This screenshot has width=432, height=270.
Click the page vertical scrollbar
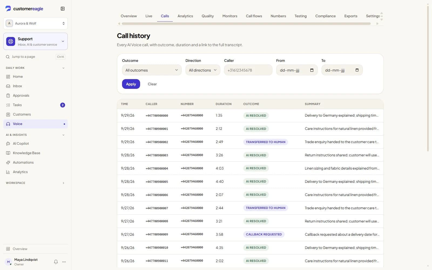[x=428, y=78]
